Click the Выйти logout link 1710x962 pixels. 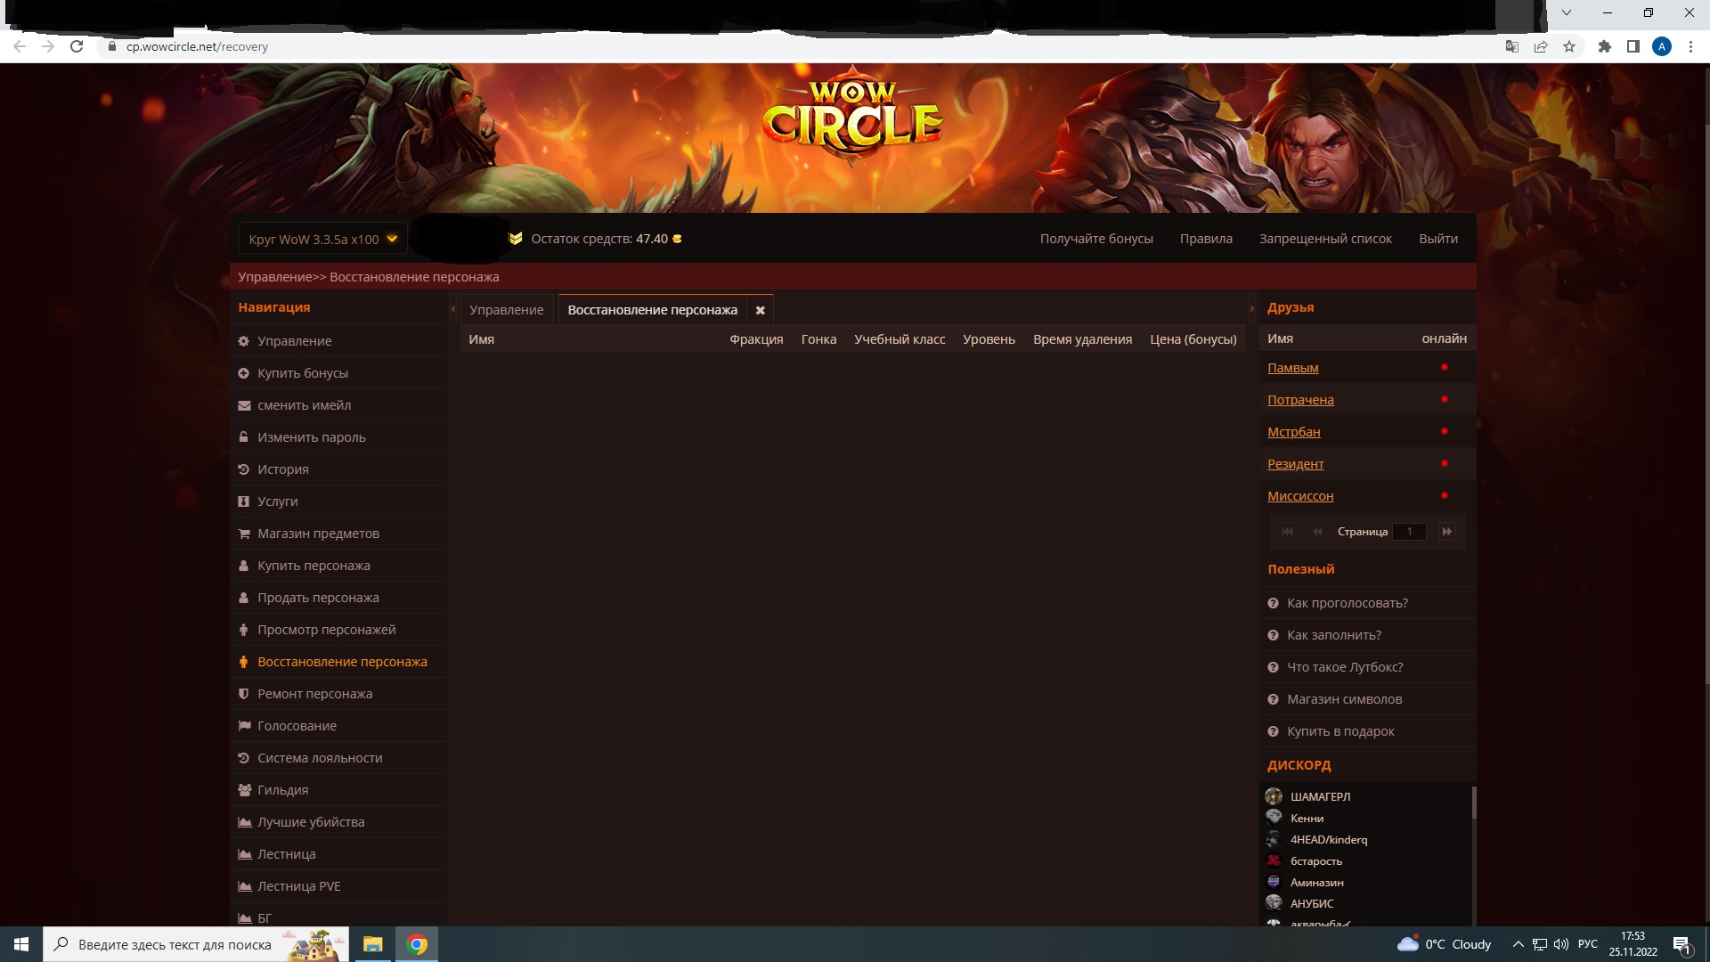[1437, 239]
